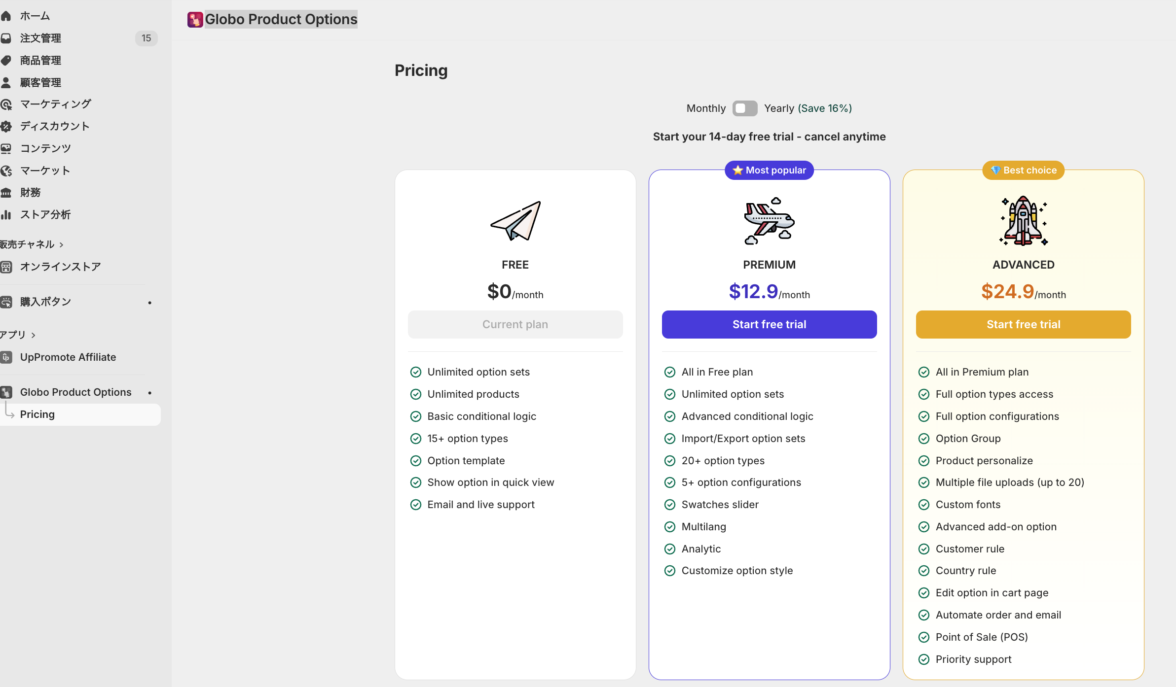
Task: Click the Online Store storefront icon
Action: pos(6,267)
